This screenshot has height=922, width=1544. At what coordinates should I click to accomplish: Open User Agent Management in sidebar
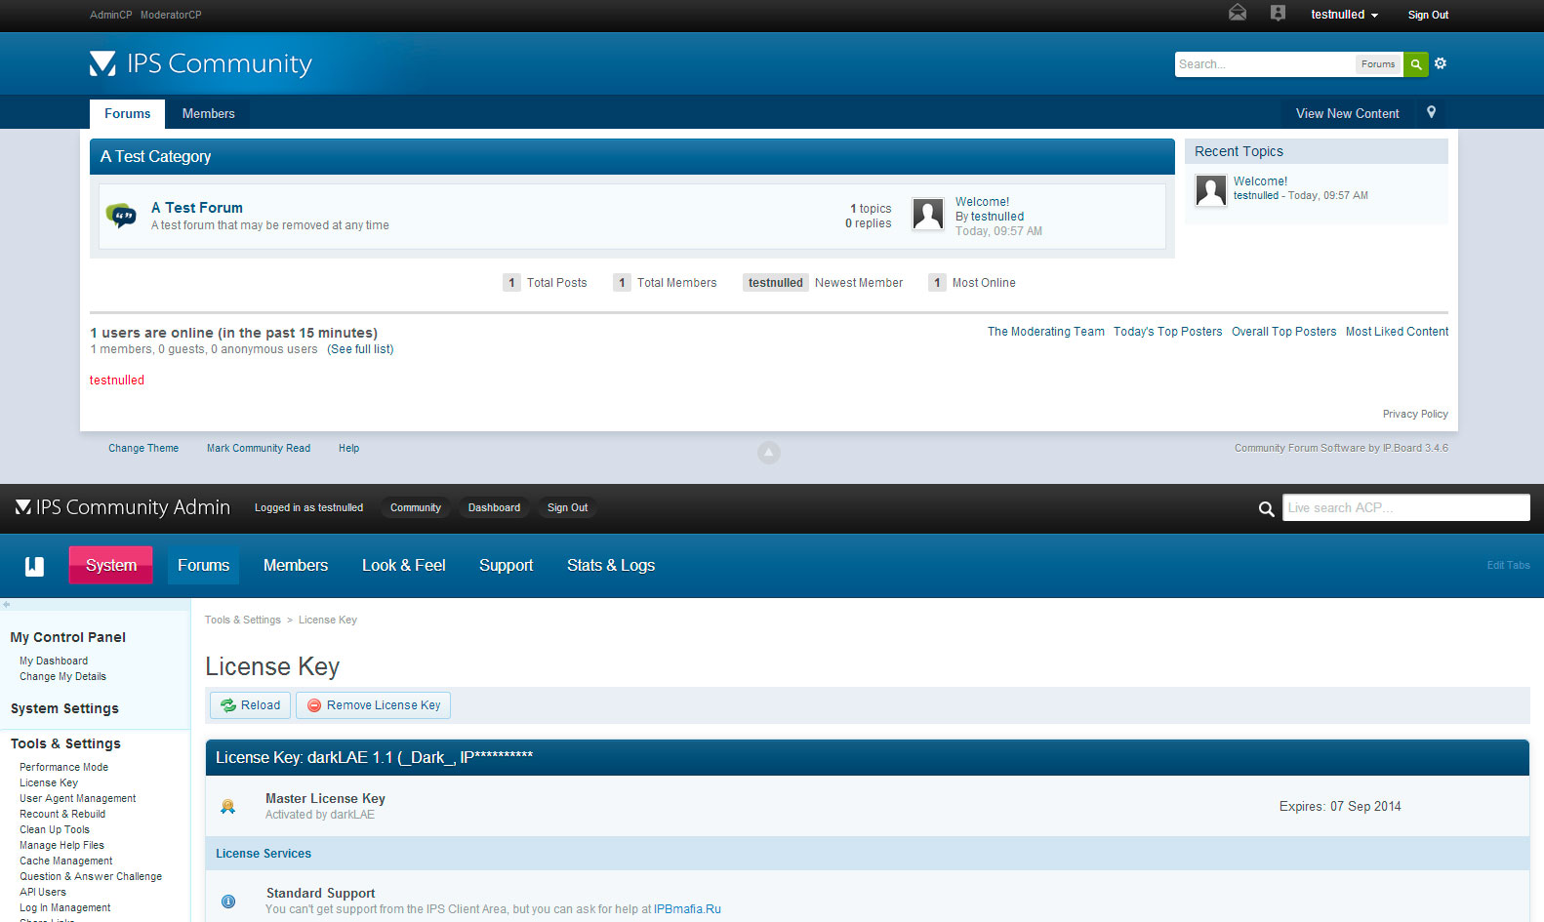(77, 798)
